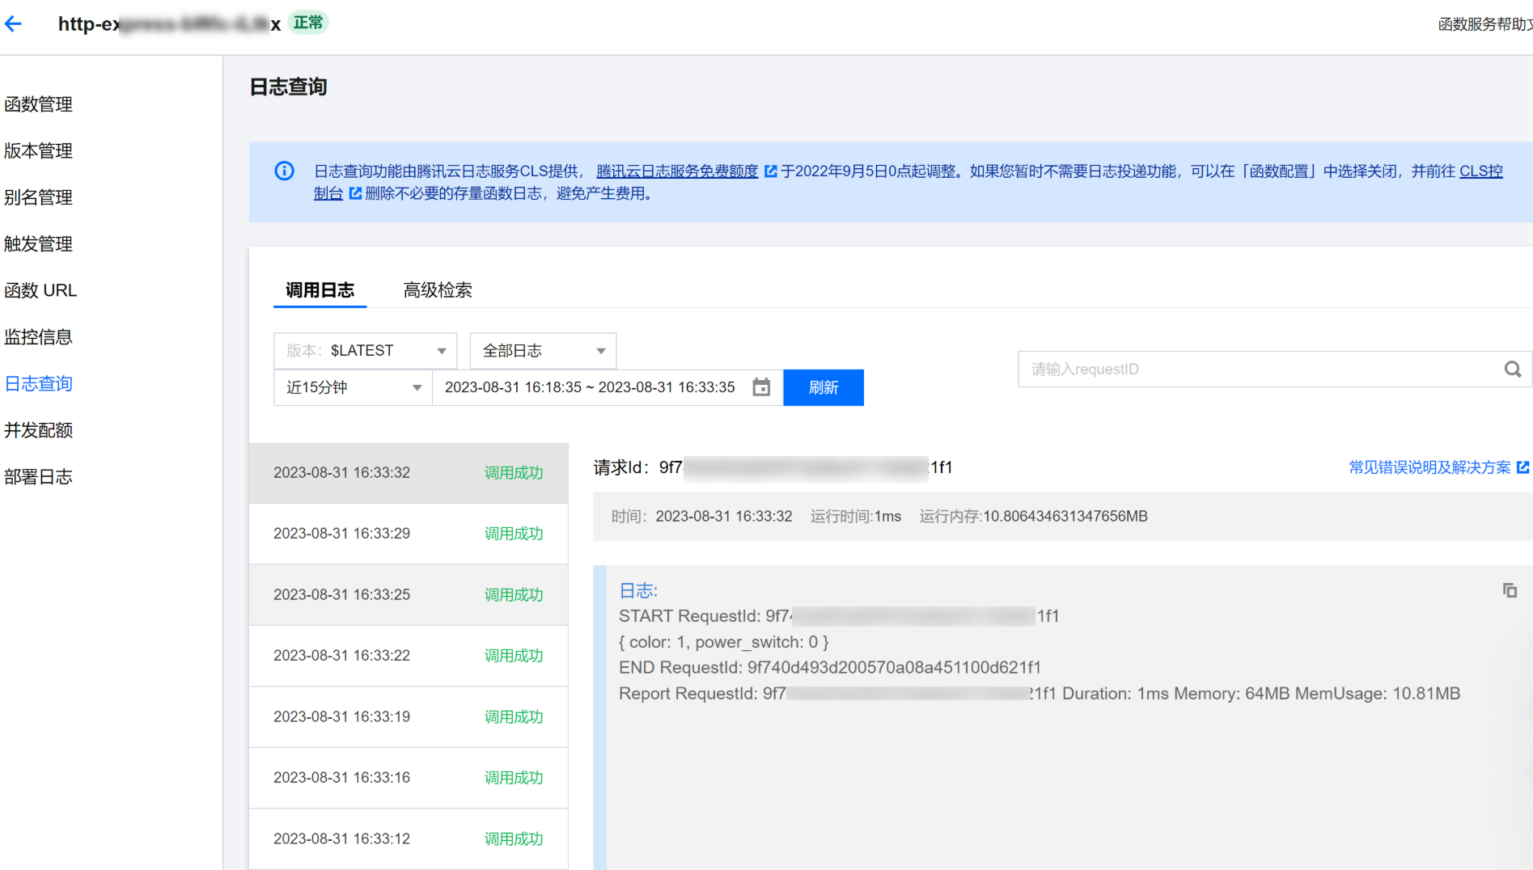Switch to the 高级检索 tab
The height and width of the screenshot is (870, 1533).
(x=437, y=290)
